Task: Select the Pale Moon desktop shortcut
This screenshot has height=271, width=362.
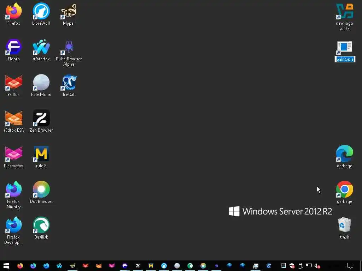Action: pyautogui.click(x=41, y=85)
